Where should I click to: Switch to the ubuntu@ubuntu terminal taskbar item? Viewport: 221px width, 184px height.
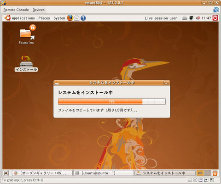pyautogui.click(x=104, y=173)
